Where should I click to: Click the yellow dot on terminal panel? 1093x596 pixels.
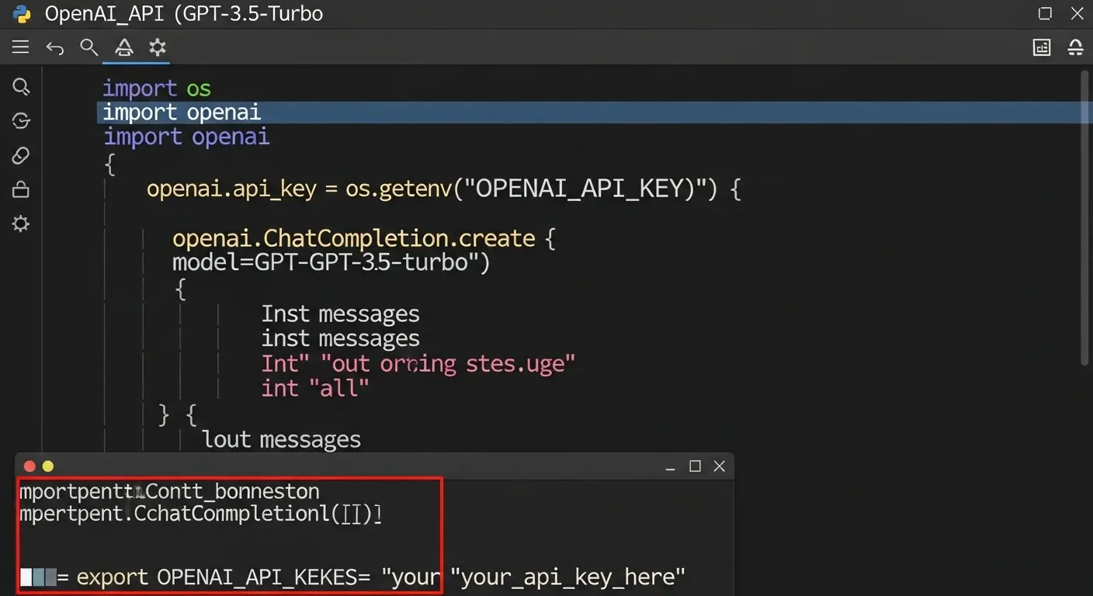47,466
